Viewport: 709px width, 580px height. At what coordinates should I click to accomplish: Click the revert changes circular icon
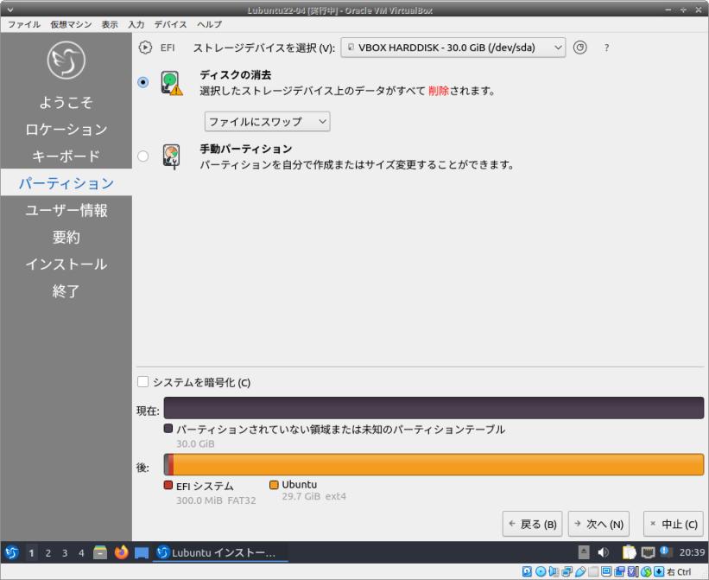tap(580, 48)
